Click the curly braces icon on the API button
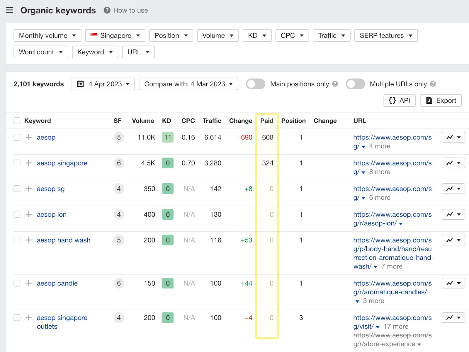469x352 pixels. click(x=393, y=100)
